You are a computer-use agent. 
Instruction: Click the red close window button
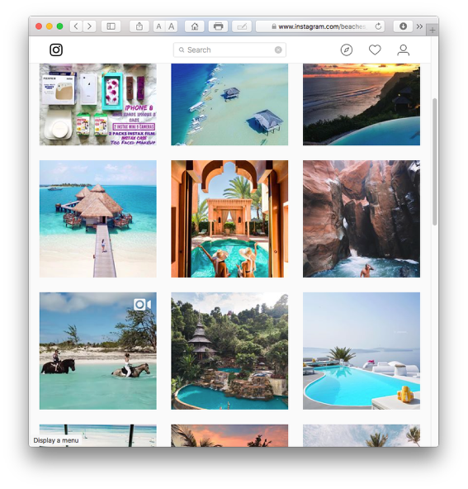pos(39,26)
